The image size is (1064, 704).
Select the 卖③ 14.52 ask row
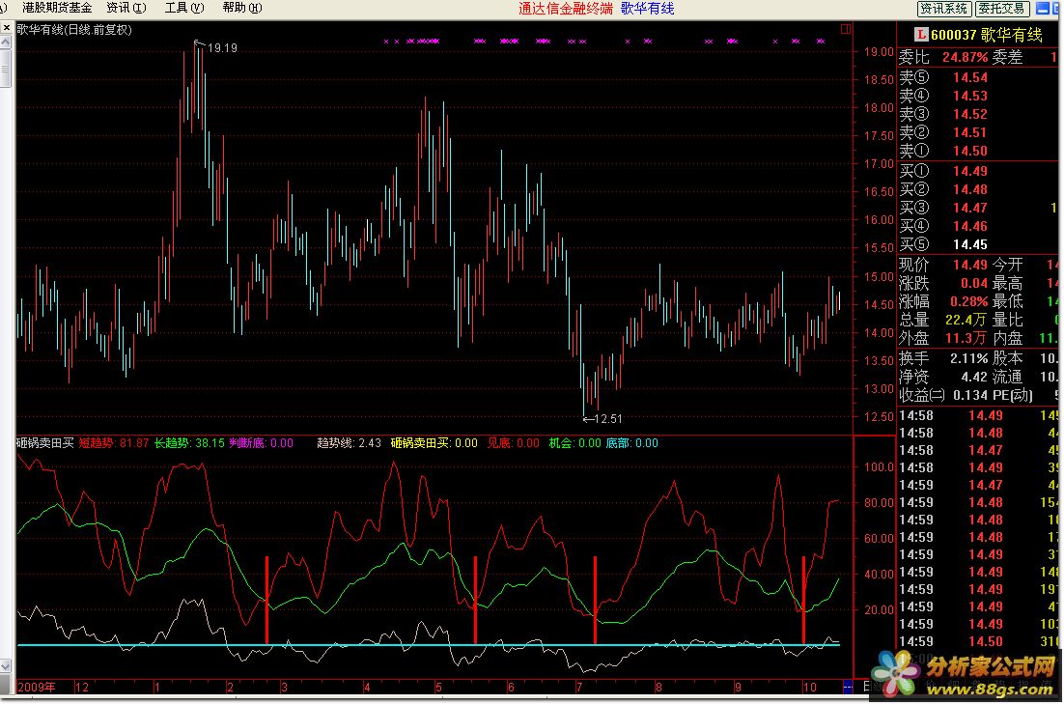978,114
